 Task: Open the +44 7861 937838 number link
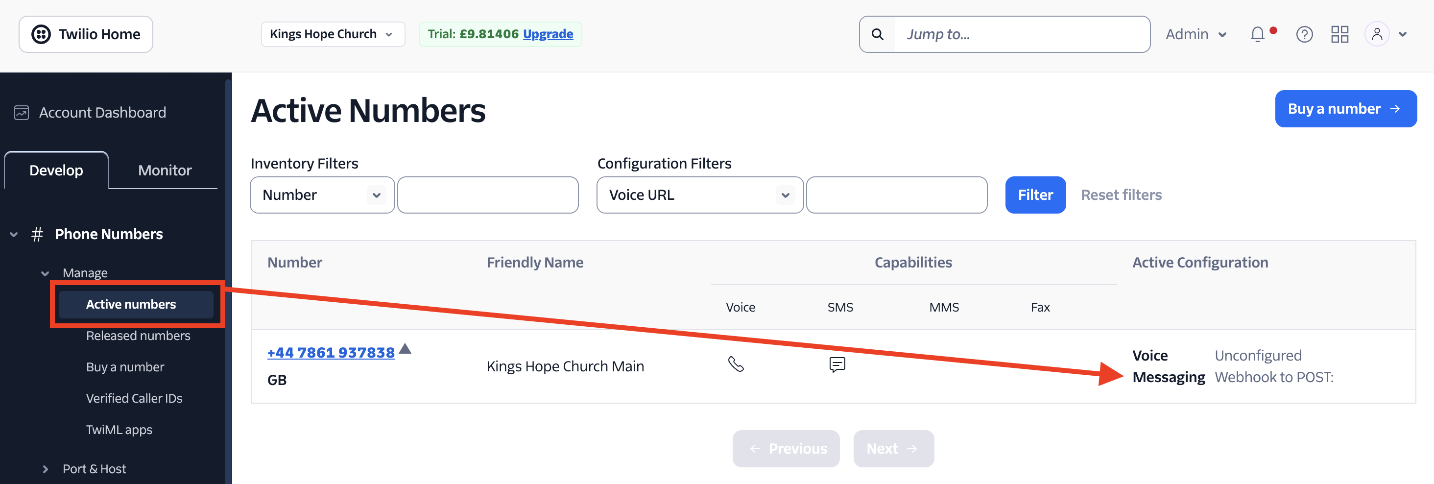point(331,353)
